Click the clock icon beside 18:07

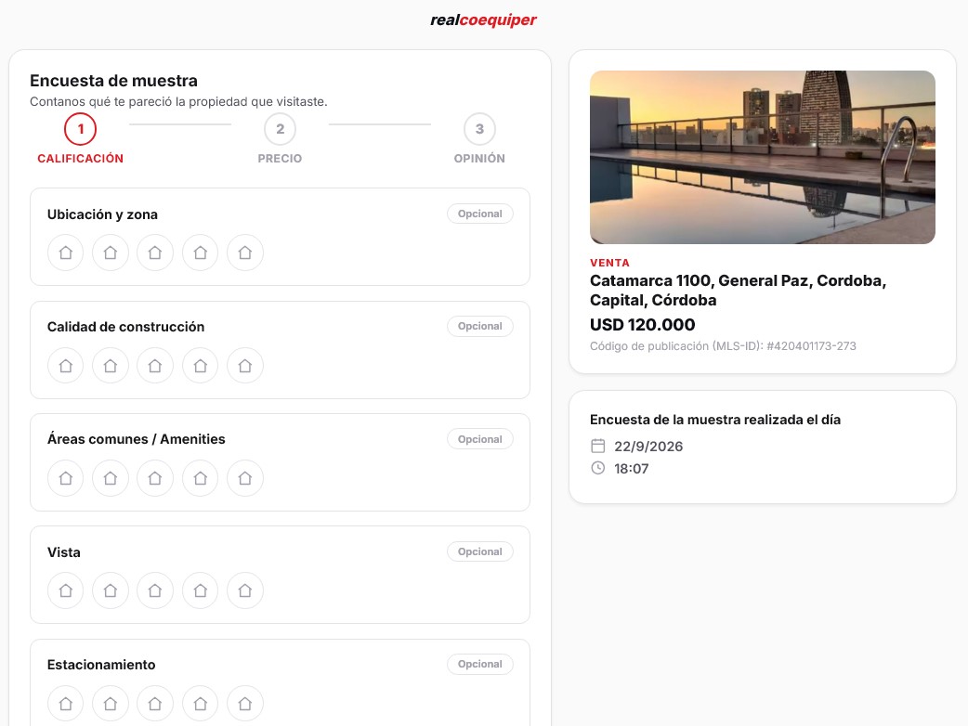[597, 468]
